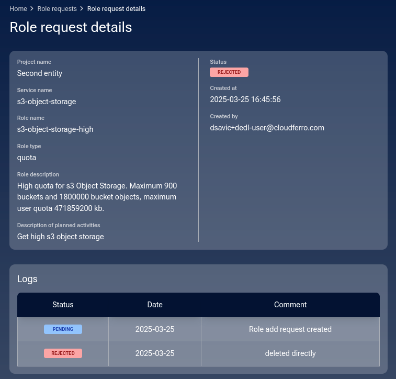Select role name s3-object-storage-high
Viewport: 396px width, 379px height.
(x=55, y=129)
